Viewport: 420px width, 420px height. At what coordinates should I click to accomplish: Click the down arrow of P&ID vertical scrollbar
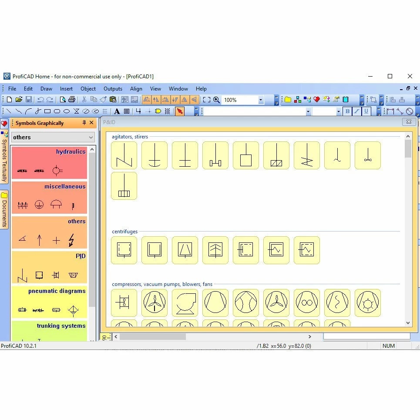[x=408, y=323]
